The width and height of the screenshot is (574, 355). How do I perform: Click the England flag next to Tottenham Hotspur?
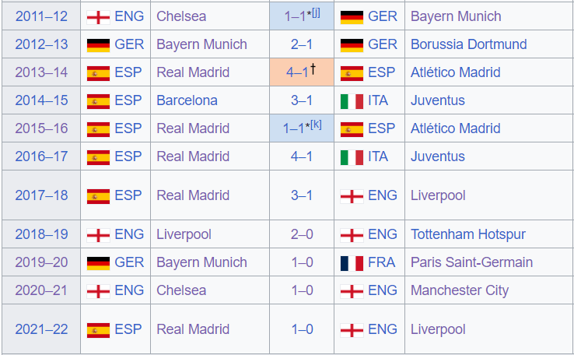point(352,235)
